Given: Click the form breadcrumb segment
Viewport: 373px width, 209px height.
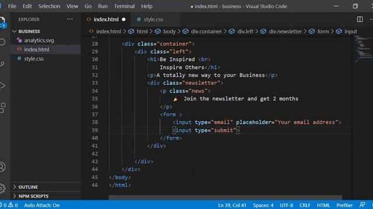Looking at the screenshot, I should pos(323,31).
